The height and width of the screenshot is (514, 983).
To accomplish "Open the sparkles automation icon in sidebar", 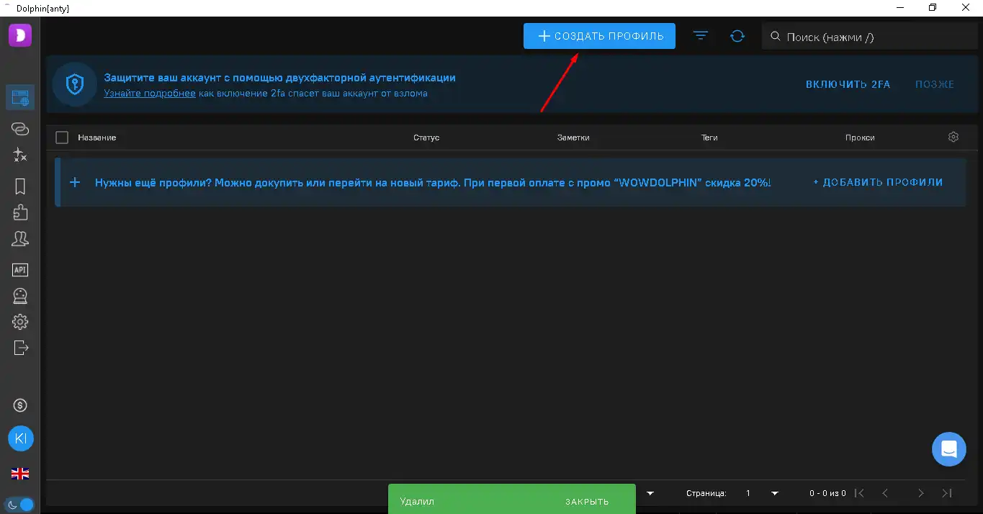I will click(20, 155).
